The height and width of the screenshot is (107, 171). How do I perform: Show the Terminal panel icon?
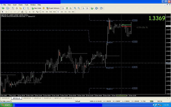tap(24, 8)
